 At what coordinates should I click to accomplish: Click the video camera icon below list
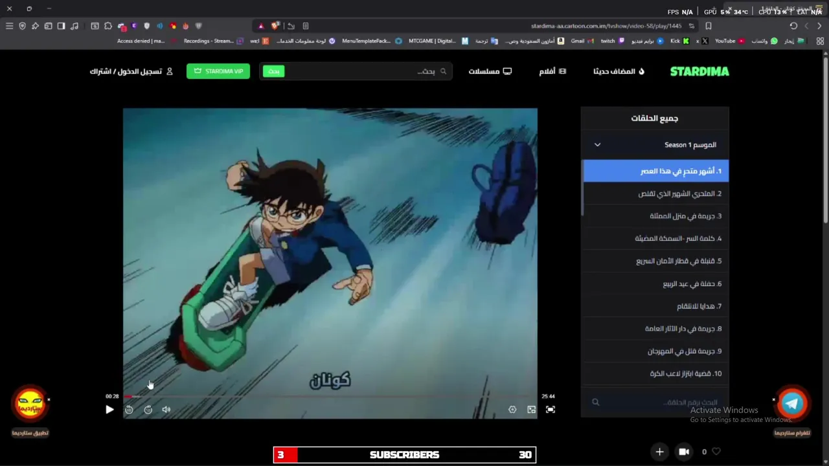[x=684, y=452]
